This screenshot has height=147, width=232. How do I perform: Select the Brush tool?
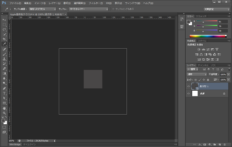tap(4, 54)
